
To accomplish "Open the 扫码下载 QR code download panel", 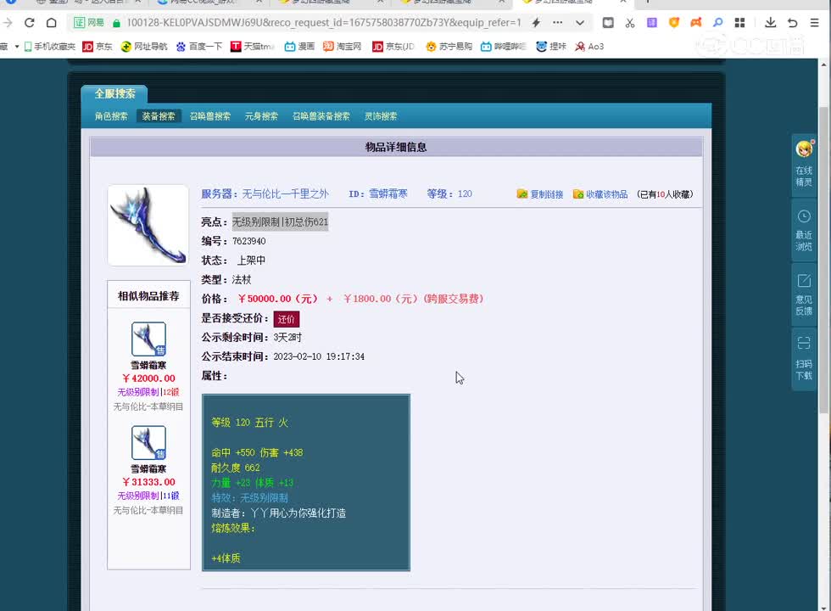I will coord(804,348).
